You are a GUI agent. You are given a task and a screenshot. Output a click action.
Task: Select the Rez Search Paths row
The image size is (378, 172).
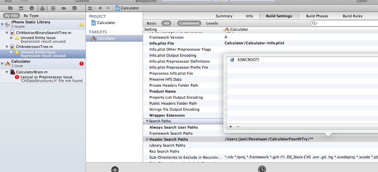(164, 152)
